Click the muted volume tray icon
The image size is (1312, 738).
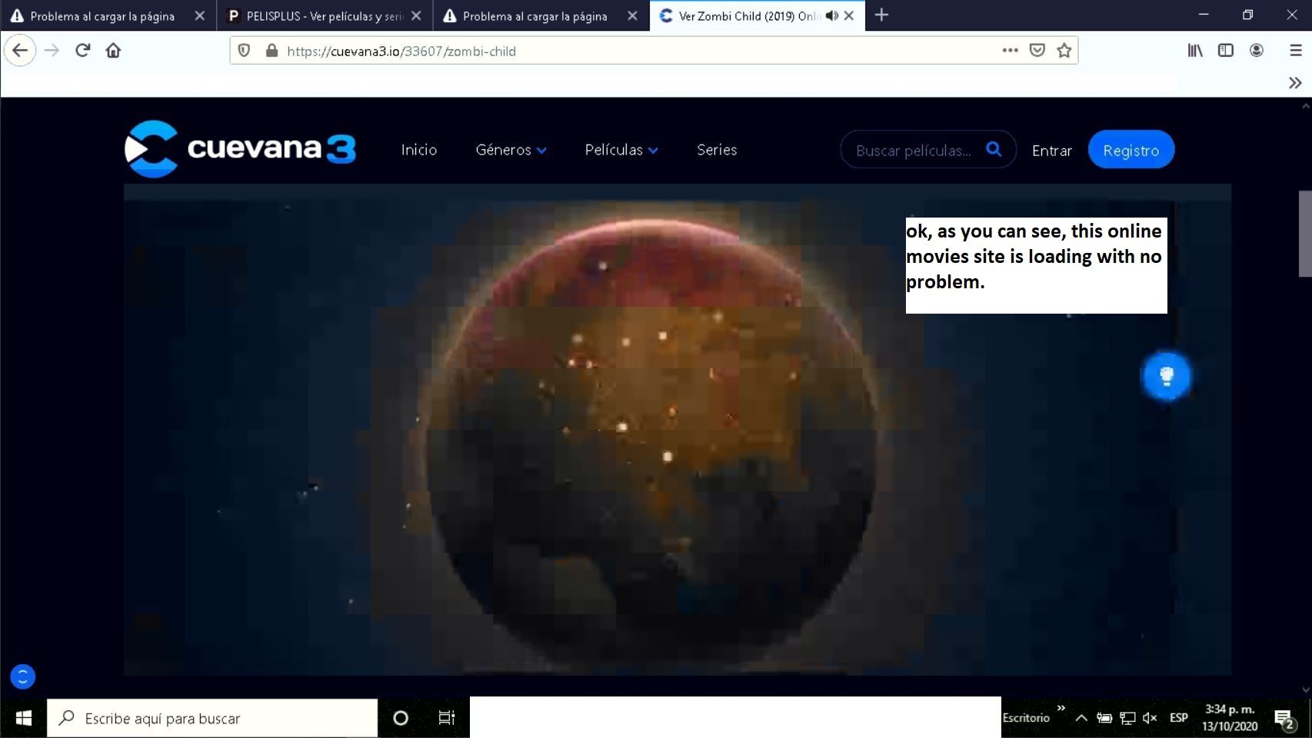click(x=1150, y=718)
